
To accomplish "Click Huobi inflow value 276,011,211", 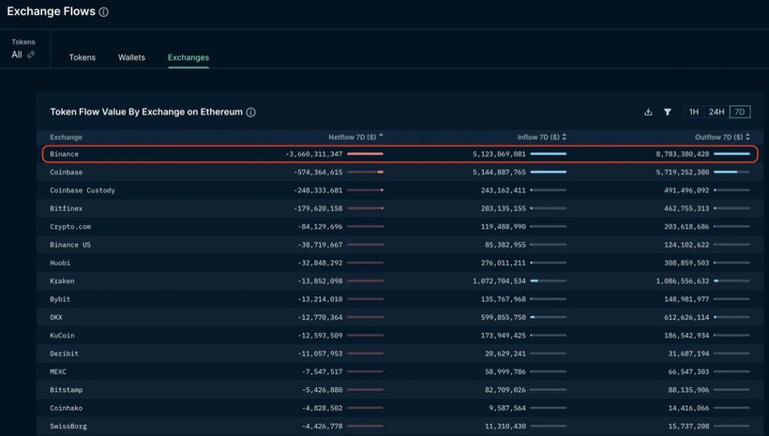I will (x=504, y=263).
